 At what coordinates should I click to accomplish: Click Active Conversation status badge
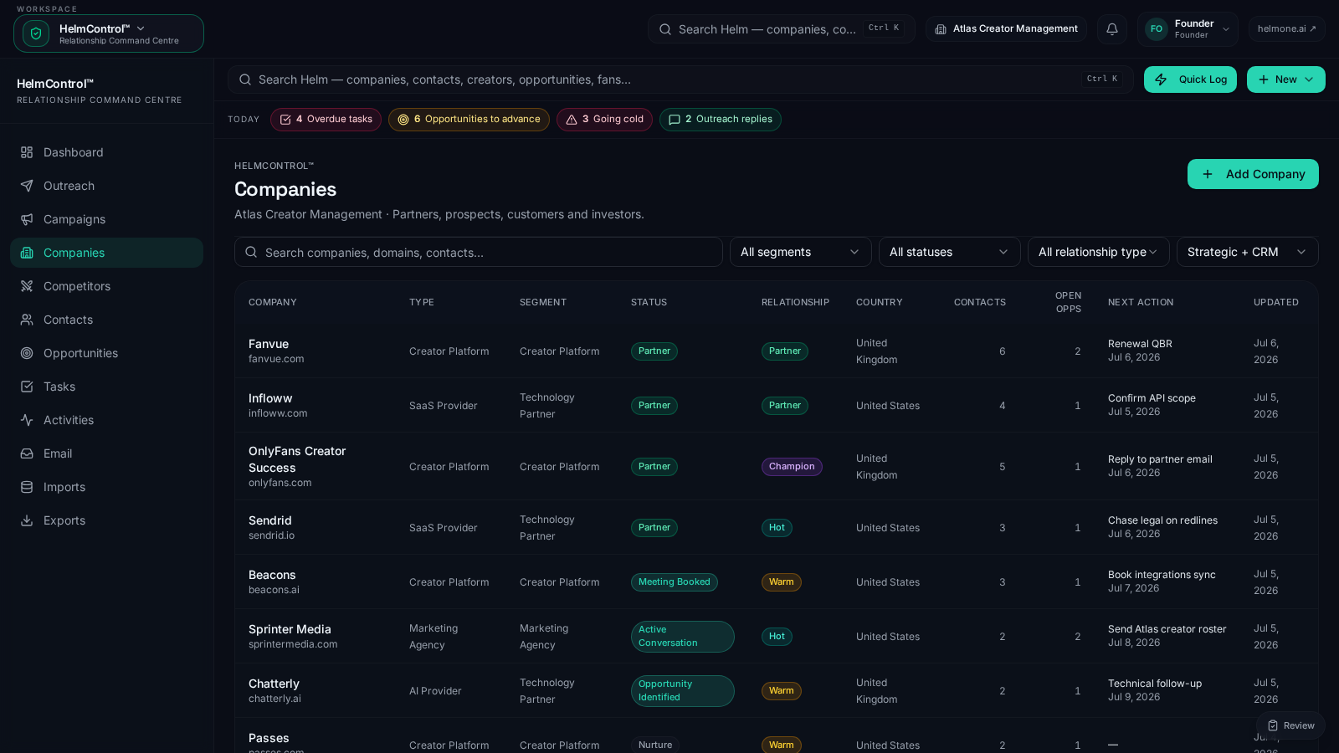point(682,637)
